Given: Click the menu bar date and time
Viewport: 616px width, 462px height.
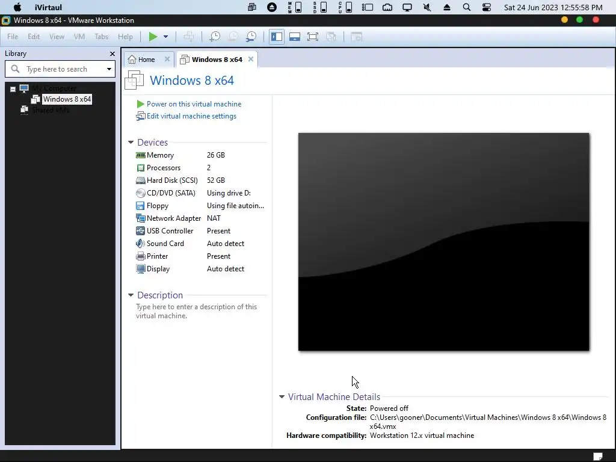Looking at the screenshot, I should pyautogui.click(x=553, y=7).
